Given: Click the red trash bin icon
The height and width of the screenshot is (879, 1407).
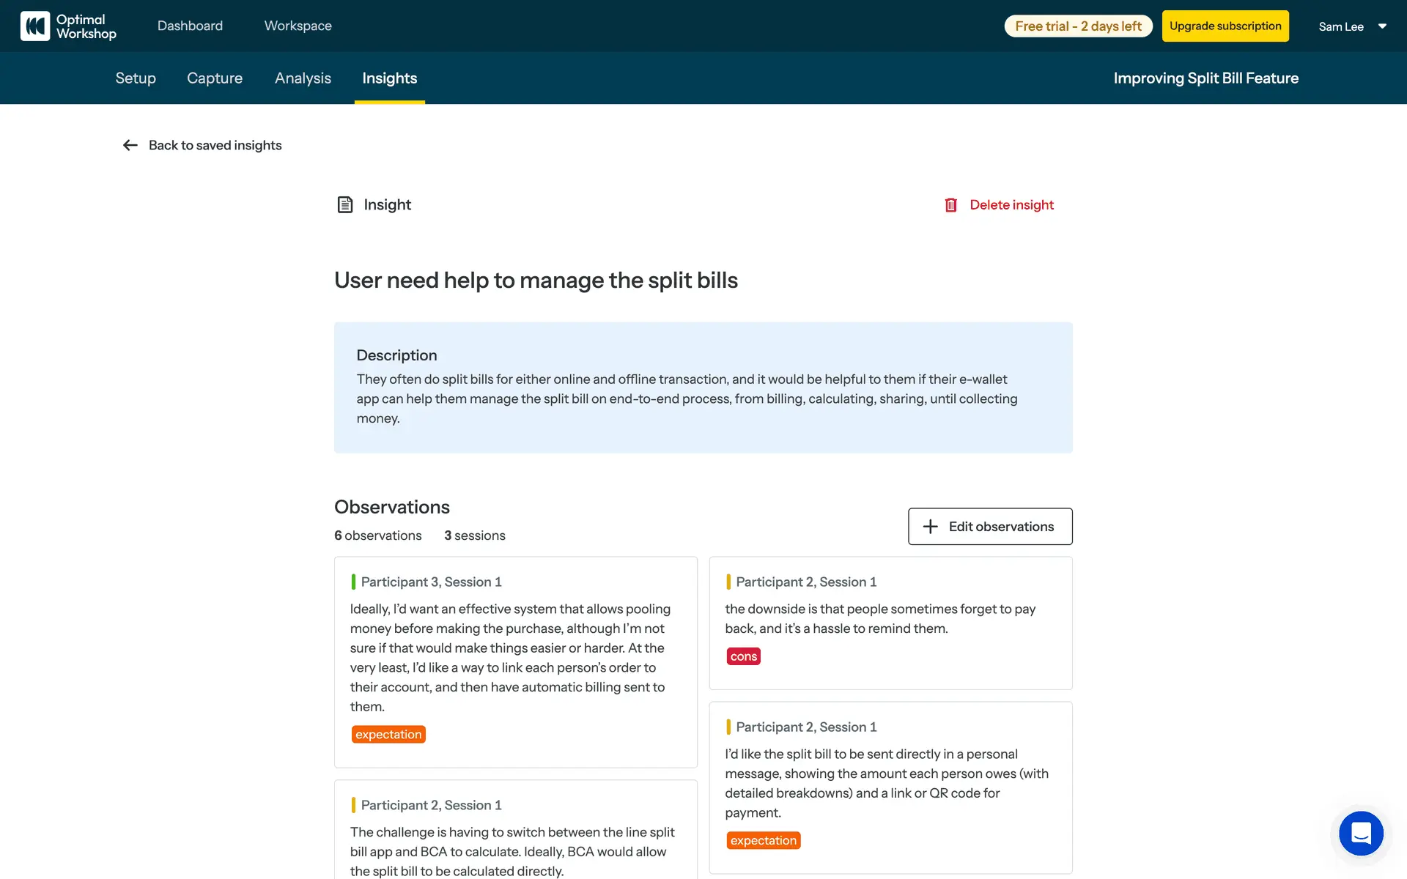Looking at the screenshot, I should coord(950,205).
